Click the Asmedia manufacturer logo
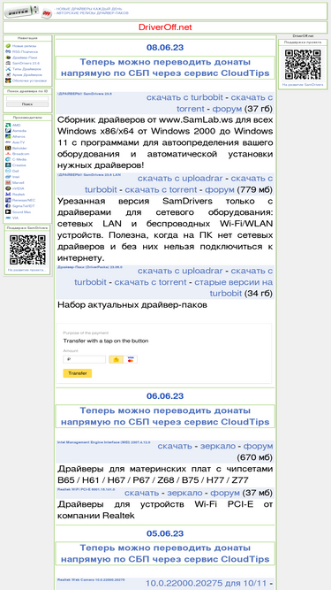The height and width of the screenshot is (590, 331). (x=8, y=131)
